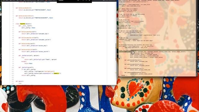Go to previous match in find bar
Image resolution: width=199 pixels, height=112 pixels.
[x=83, y=1]
